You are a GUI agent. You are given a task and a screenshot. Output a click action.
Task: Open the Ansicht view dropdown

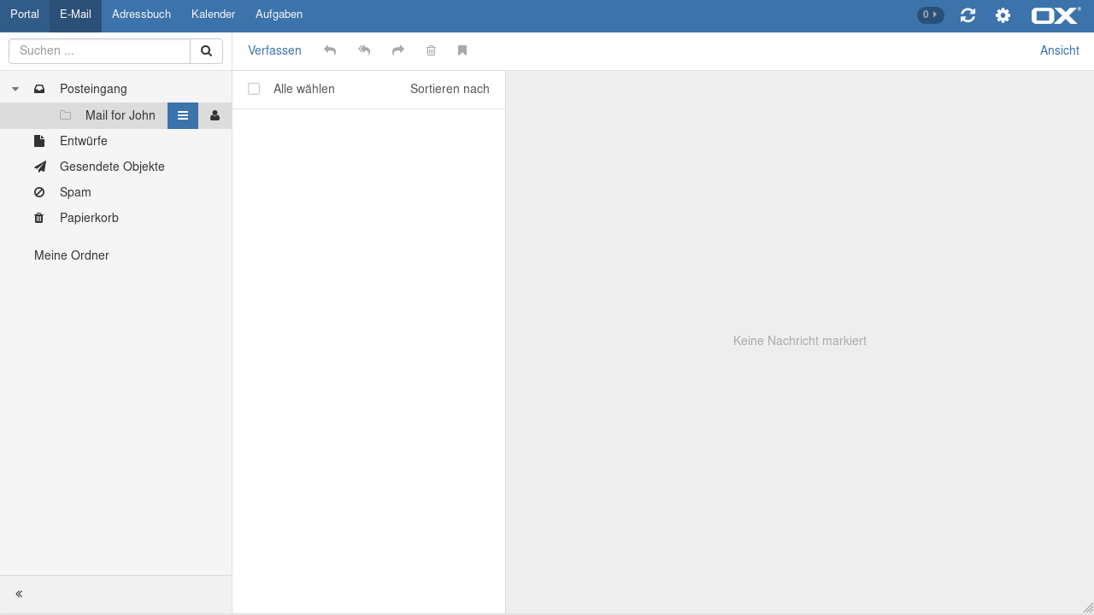coord(1059,51)
